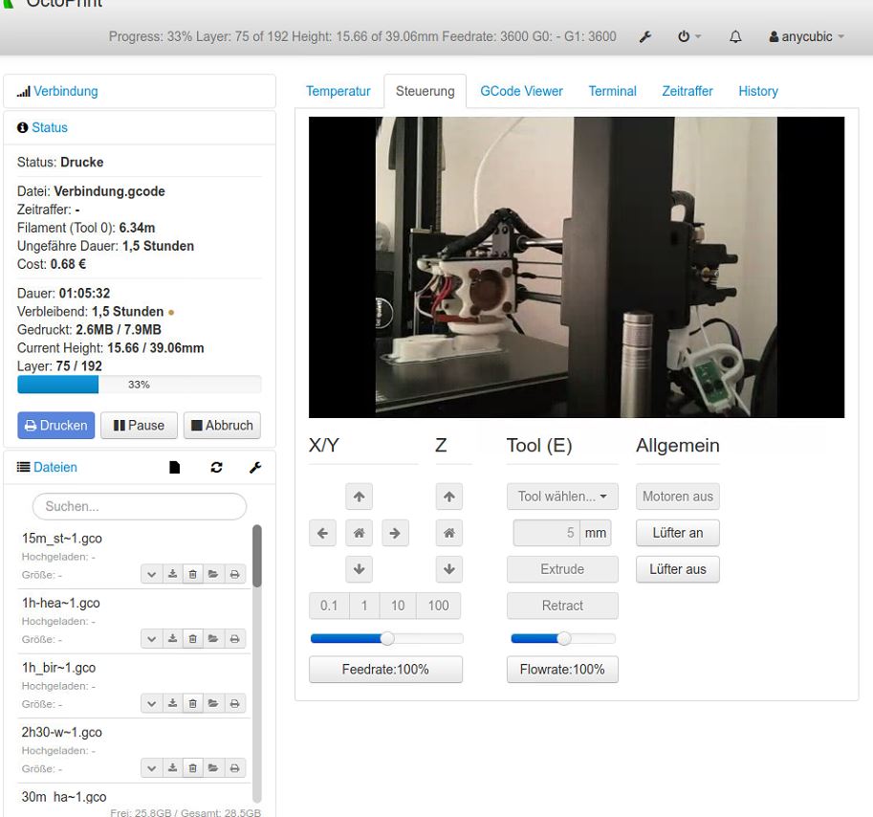
Task: Open the Temperatur tab
Action: tap(338, 91)
